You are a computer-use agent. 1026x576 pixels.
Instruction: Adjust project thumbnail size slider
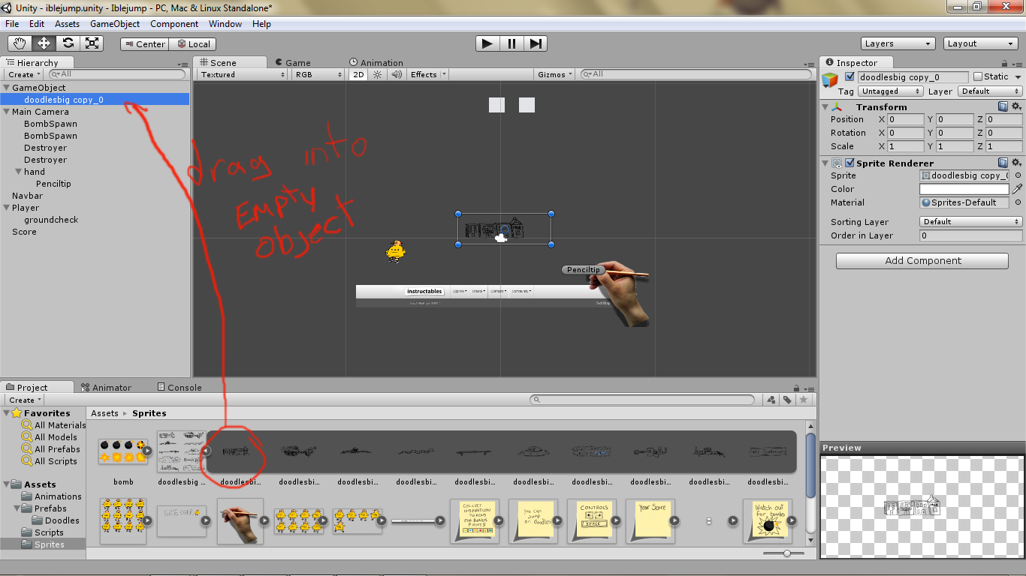click(786, 553)
